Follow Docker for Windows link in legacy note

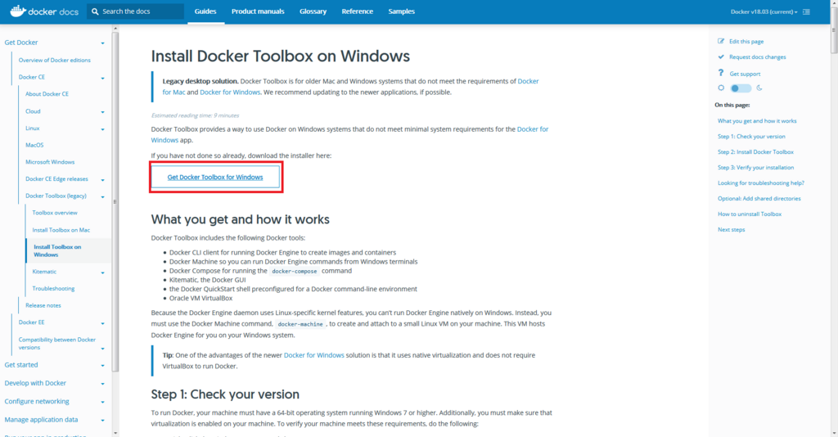(x=230, y=92)
